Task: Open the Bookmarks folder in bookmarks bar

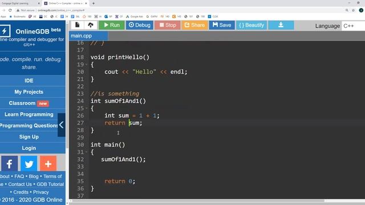Action: 18,17
